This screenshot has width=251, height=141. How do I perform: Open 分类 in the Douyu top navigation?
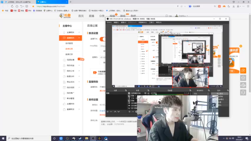coord(102,16)
